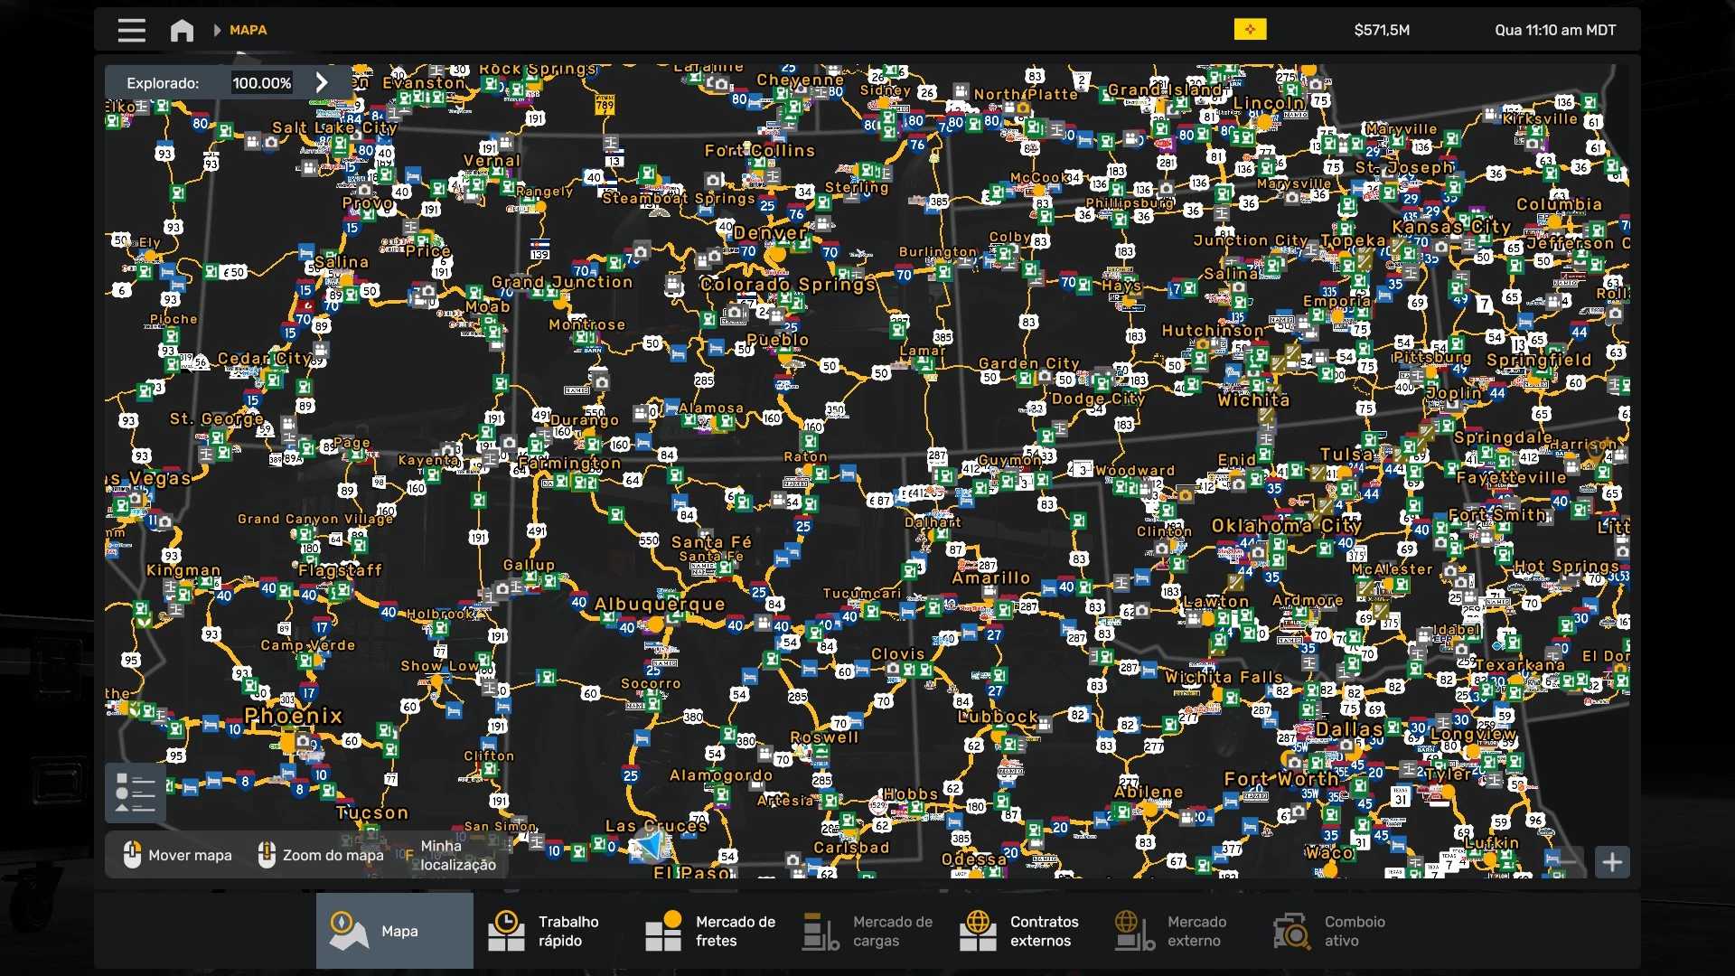Click the yellow state flag icon
This screenshot has width=1735, height=976.
click(x=1250, y=30)
